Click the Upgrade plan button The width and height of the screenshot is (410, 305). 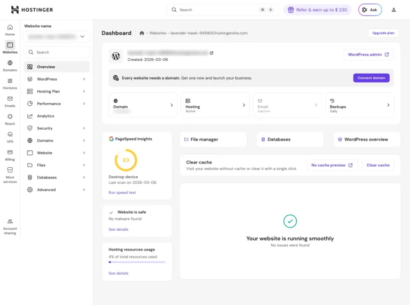click(383, 33)
